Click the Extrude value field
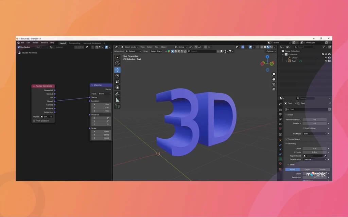This screenshot has height=217, width=348. pos(315,152)
